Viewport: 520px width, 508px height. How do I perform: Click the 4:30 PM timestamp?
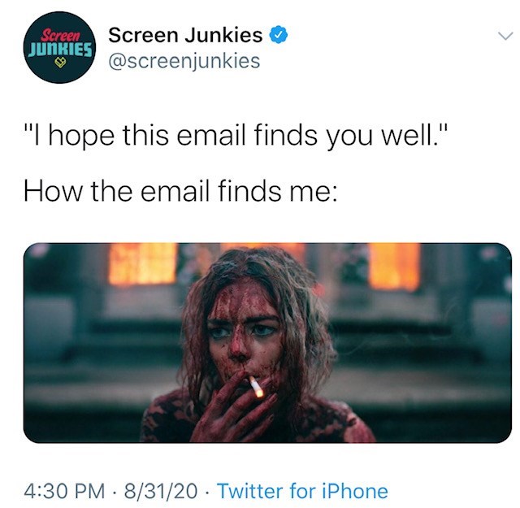64,491
